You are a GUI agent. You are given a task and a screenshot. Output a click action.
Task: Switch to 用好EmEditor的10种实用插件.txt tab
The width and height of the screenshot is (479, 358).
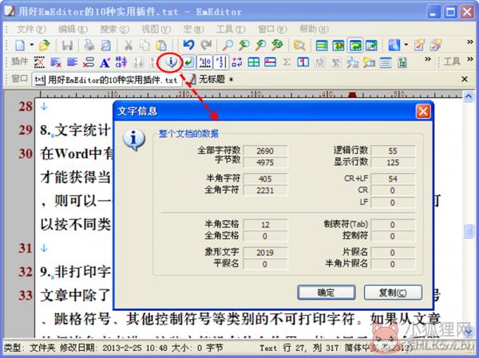[x=106, y=80]
